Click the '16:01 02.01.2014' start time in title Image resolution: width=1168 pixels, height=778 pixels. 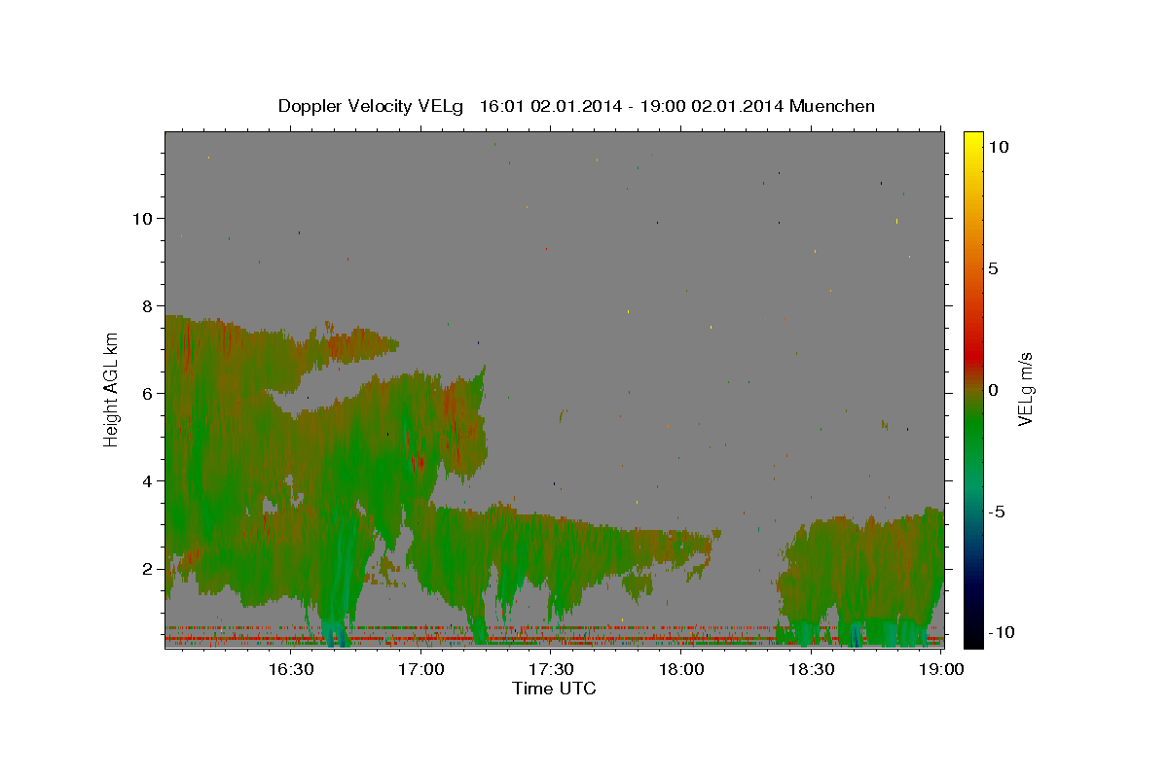coord(550,106)
